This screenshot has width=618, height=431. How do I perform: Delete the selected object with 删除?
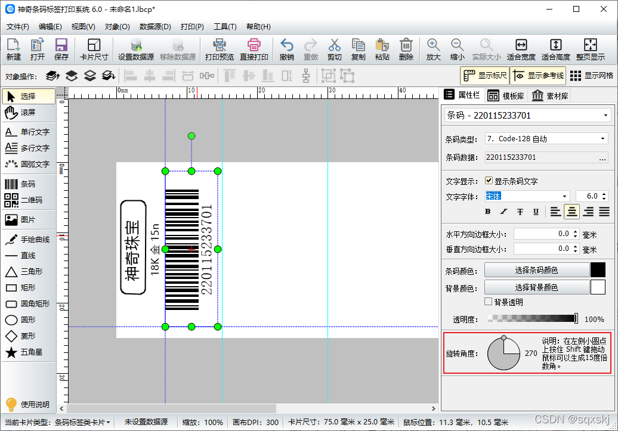coord(406,49)
